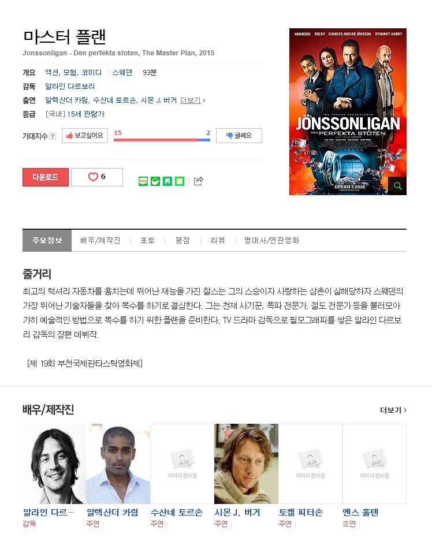Open the 기대지수 question mark help
Image resolution: width=432 pixels, height=545 pixels.
53,136
